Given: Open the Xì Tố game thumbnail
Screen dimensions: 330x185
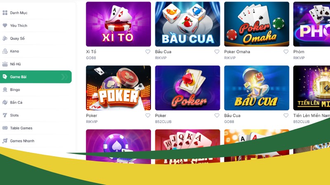Looking at the screenshot, I should click(118, 24).
